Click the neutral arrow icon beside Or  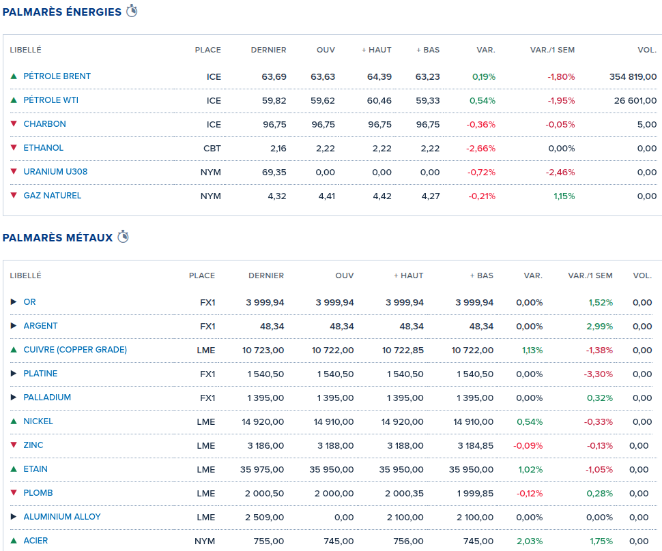point(14,302)
